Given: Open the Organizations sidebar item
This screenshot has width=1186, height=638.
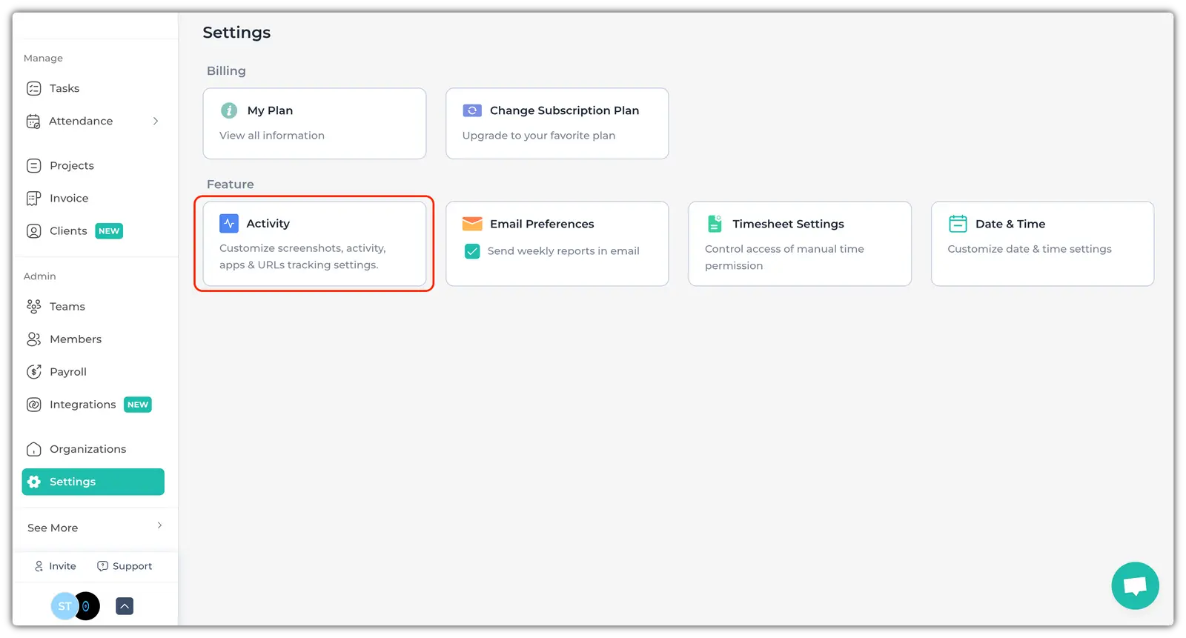Looking at the screenshot, I should [x=87, y=449].
